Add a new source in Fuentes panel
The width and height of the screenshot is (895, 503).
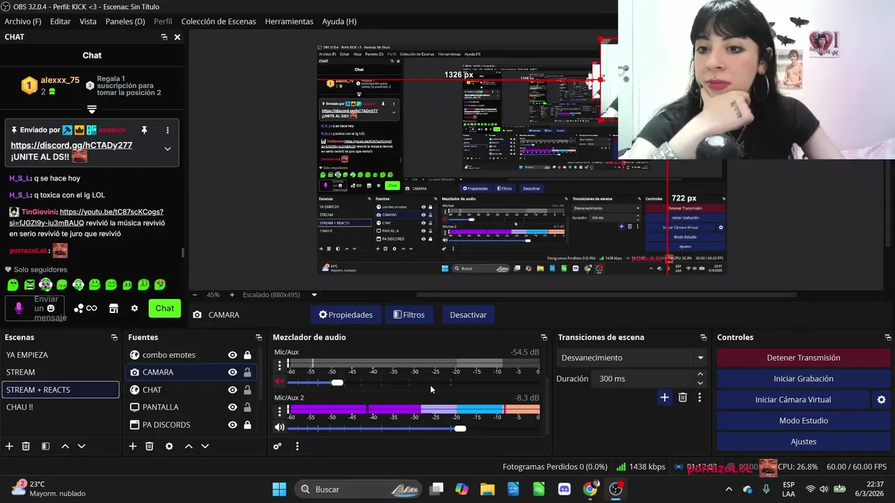pos(133,446)
